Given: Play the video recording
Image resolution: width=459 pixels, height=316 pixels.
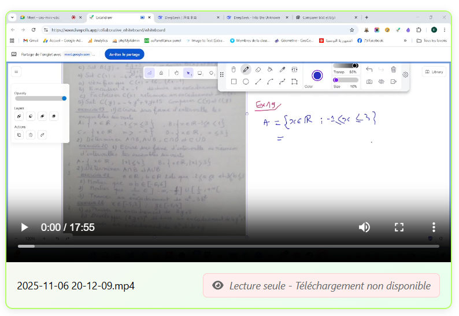Looking at the screenshot, I should point(24,227).
